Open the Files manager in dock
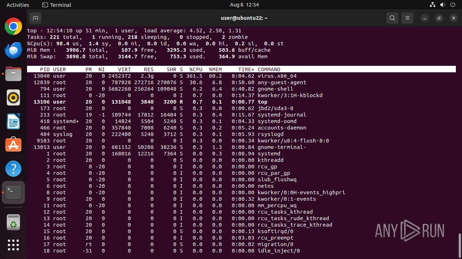Image resolution: width=462 pixels, height=259 pixels. pyautogui.click(x=13, y=74)
